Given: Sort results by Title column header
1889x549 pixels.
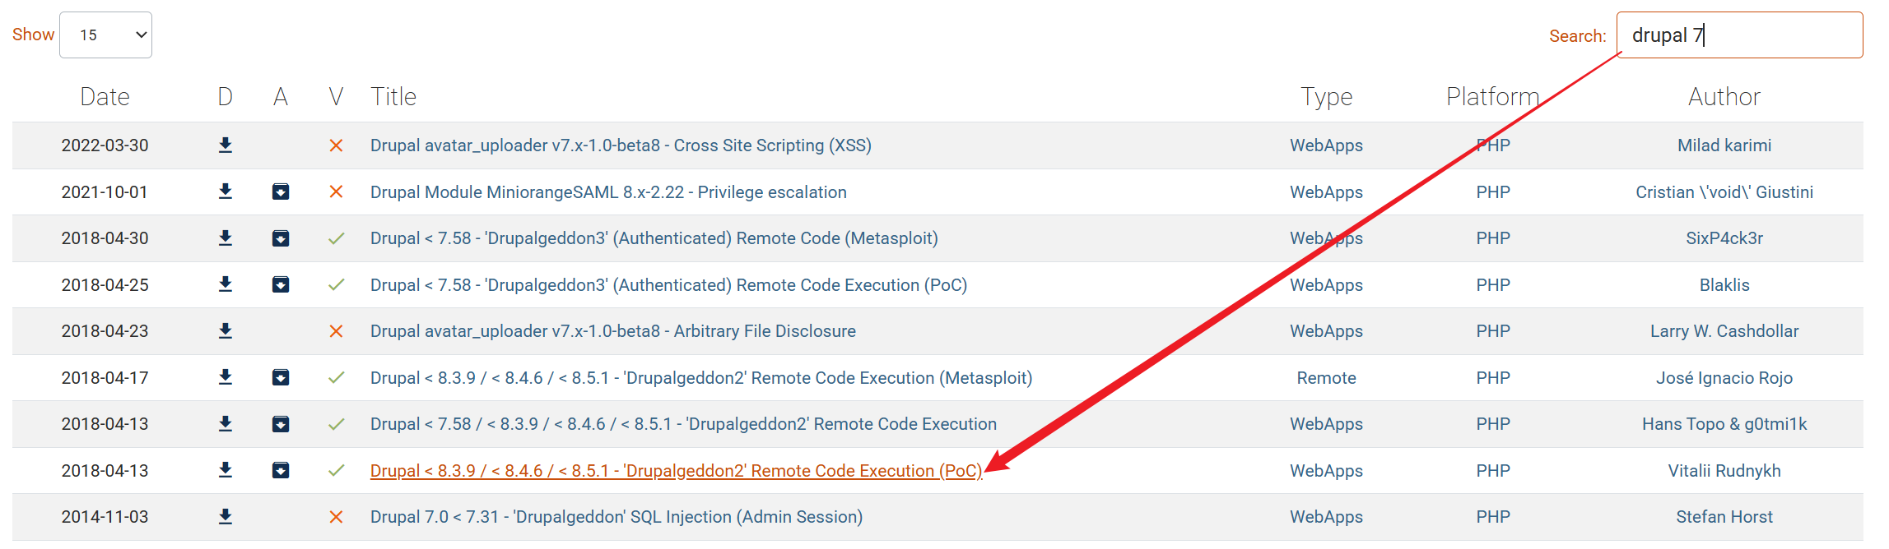Looking at the screenshot, I should point(393,97).
